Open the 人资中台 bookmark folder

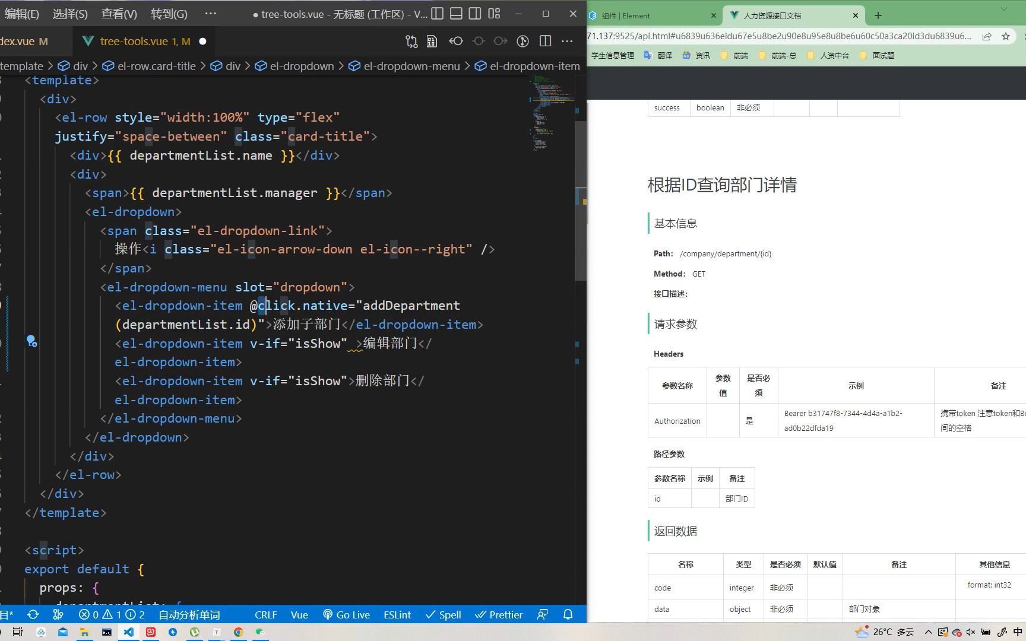(x=828, y=55)
